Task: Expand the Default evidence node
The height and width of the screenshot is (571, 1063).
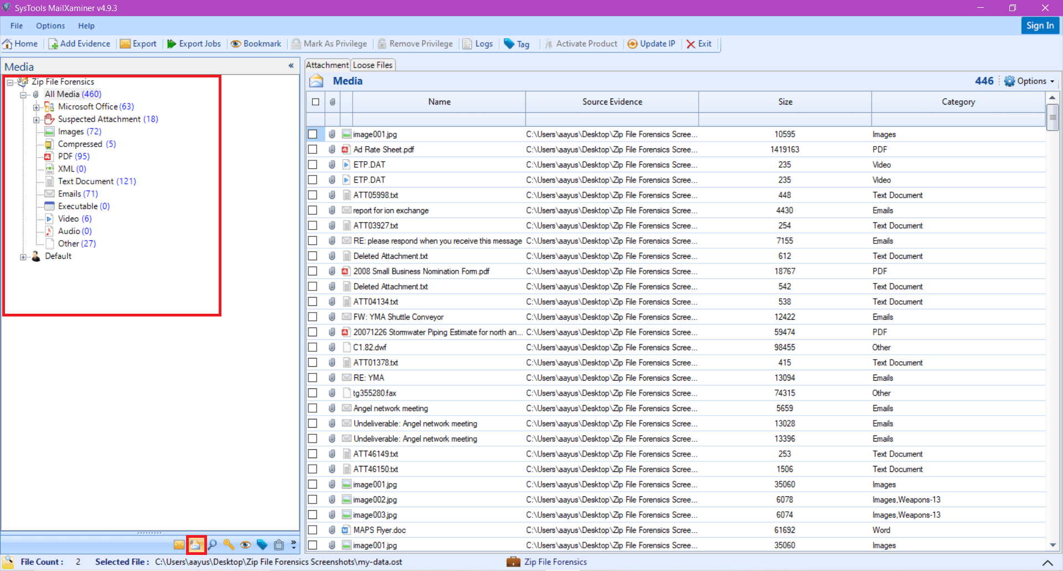Action: point(23,256)
